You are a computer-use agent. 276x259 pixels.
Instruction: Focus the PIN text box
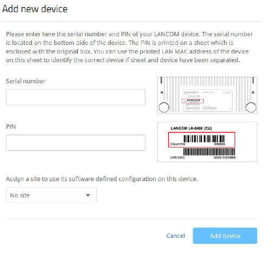click(x=76, y=143)
